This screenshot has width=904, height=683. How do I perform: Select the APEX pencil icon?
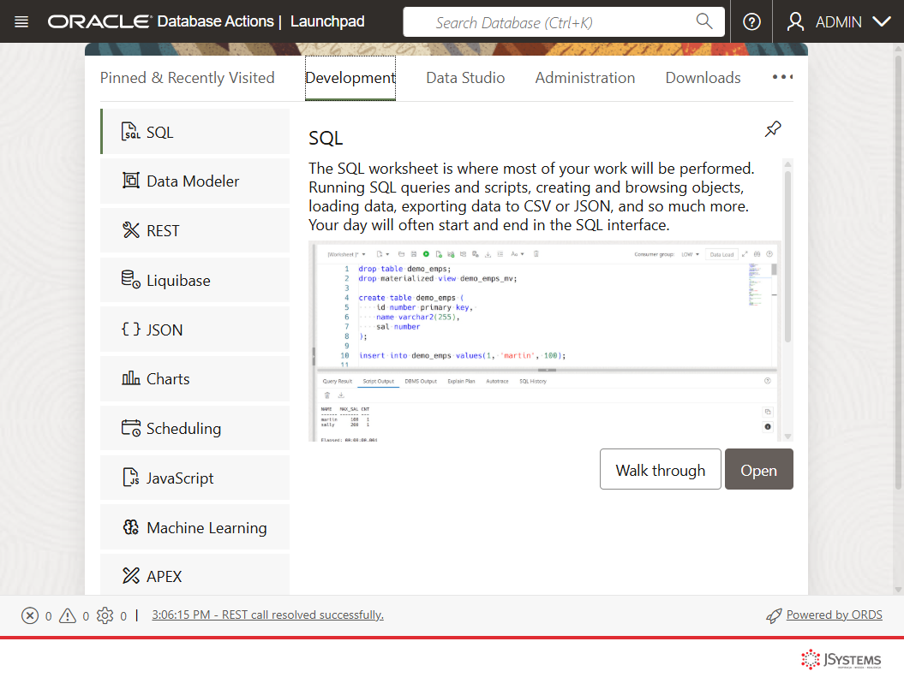point(131,575)
